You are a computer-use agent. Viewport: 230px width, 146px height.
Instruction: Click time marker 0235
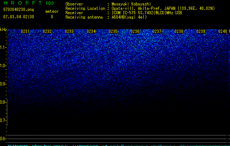point(113,31)
